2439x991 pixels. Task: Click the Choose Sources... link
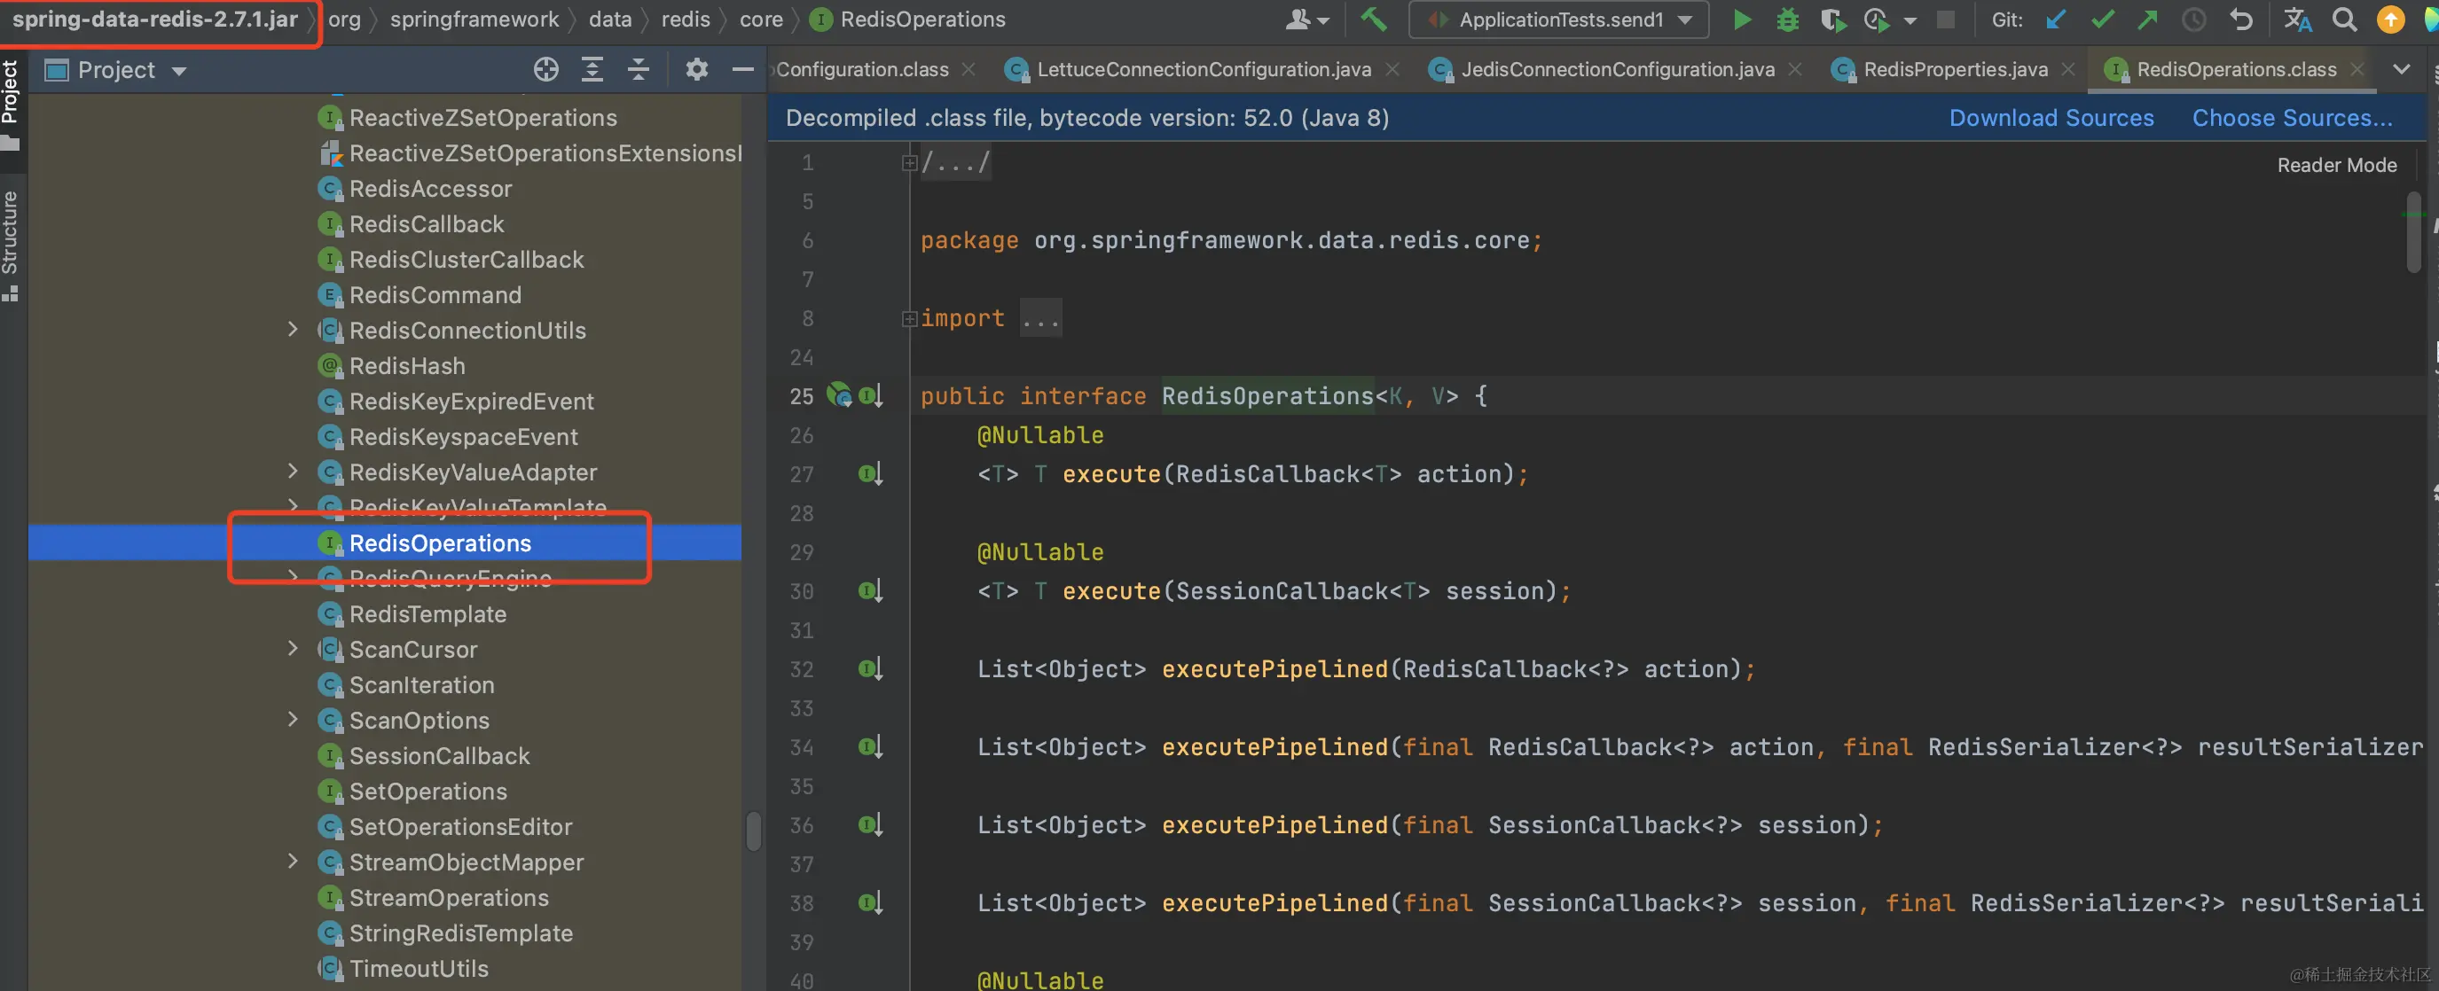click(2291, 117)
